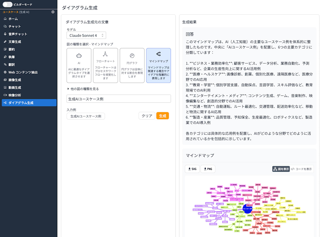Open ホーム from the sidebar
323x237 pixels.
pyautogui.click(x=29, y=19)
